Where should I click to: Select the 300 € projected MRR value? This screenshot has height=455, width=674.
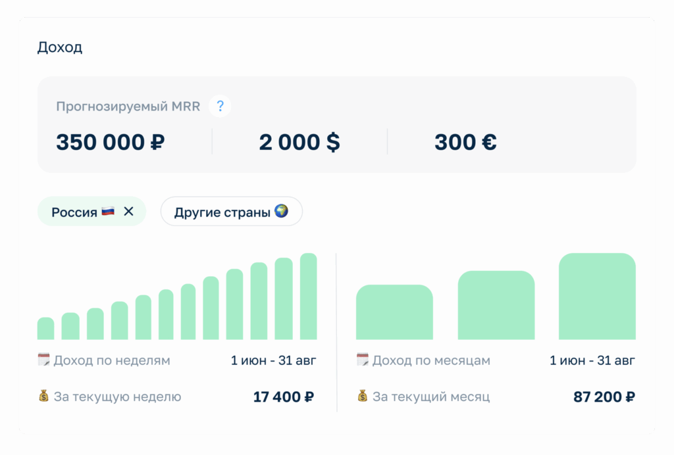coord(465,142)
